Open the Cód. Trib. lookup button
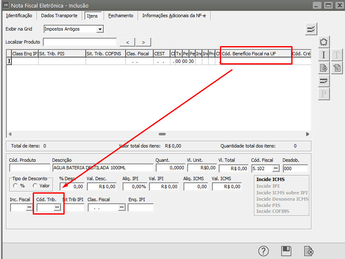This screenshot has height=259, width=345. [57, 207]
